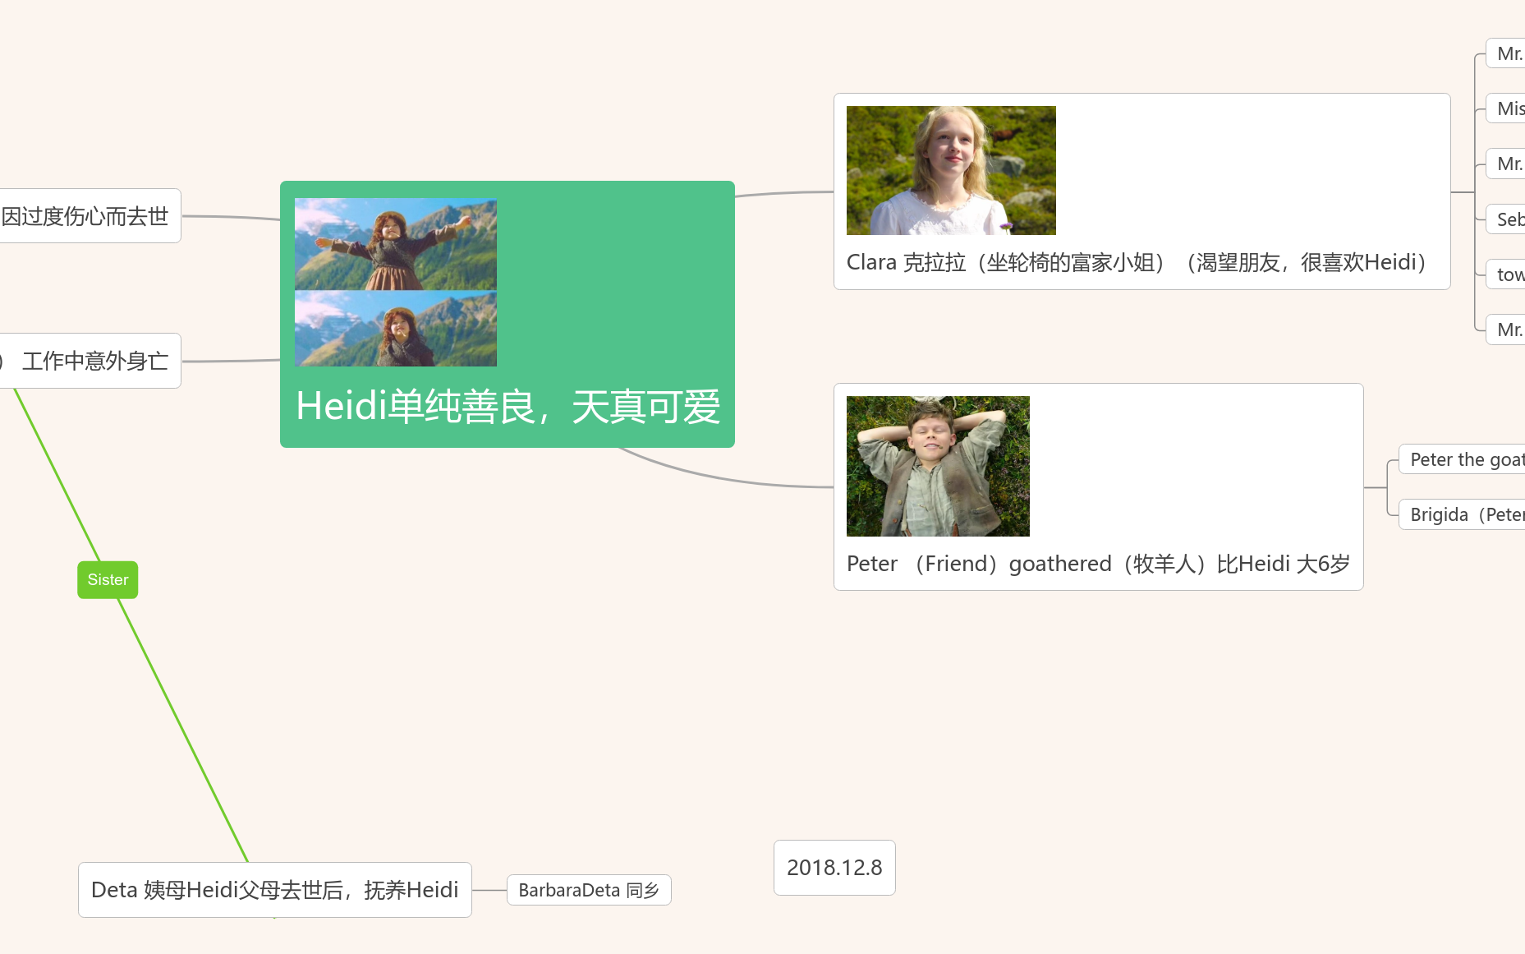Click the BarbaraDeta 同乡 node

(x=589, y=889)
